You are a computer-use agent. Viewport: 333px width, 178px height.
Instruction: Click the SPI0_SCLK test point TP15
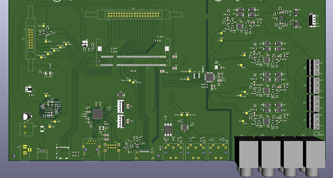tap(42, 57)
